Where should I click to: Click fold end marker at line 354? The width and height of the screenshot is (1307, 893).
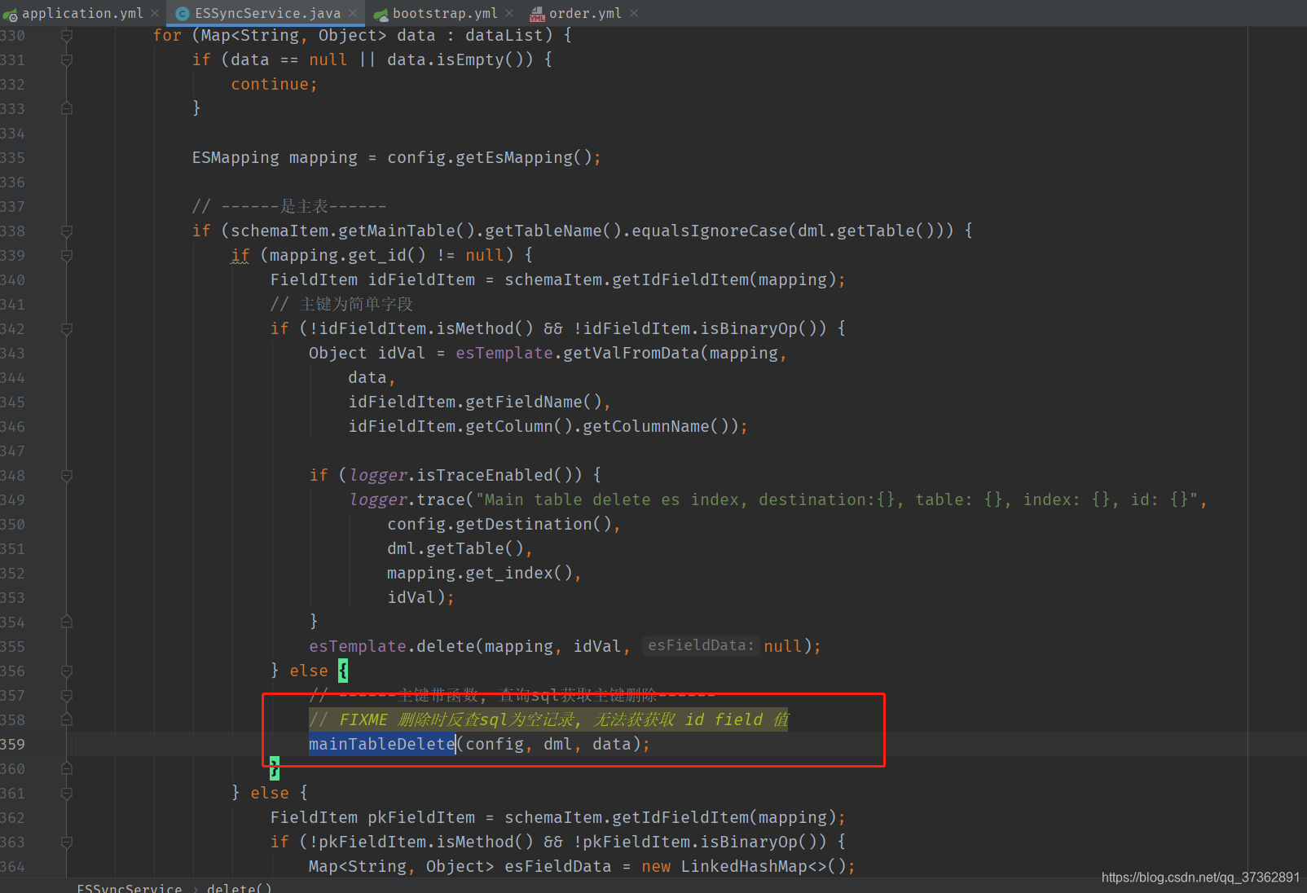pos(67,622)
